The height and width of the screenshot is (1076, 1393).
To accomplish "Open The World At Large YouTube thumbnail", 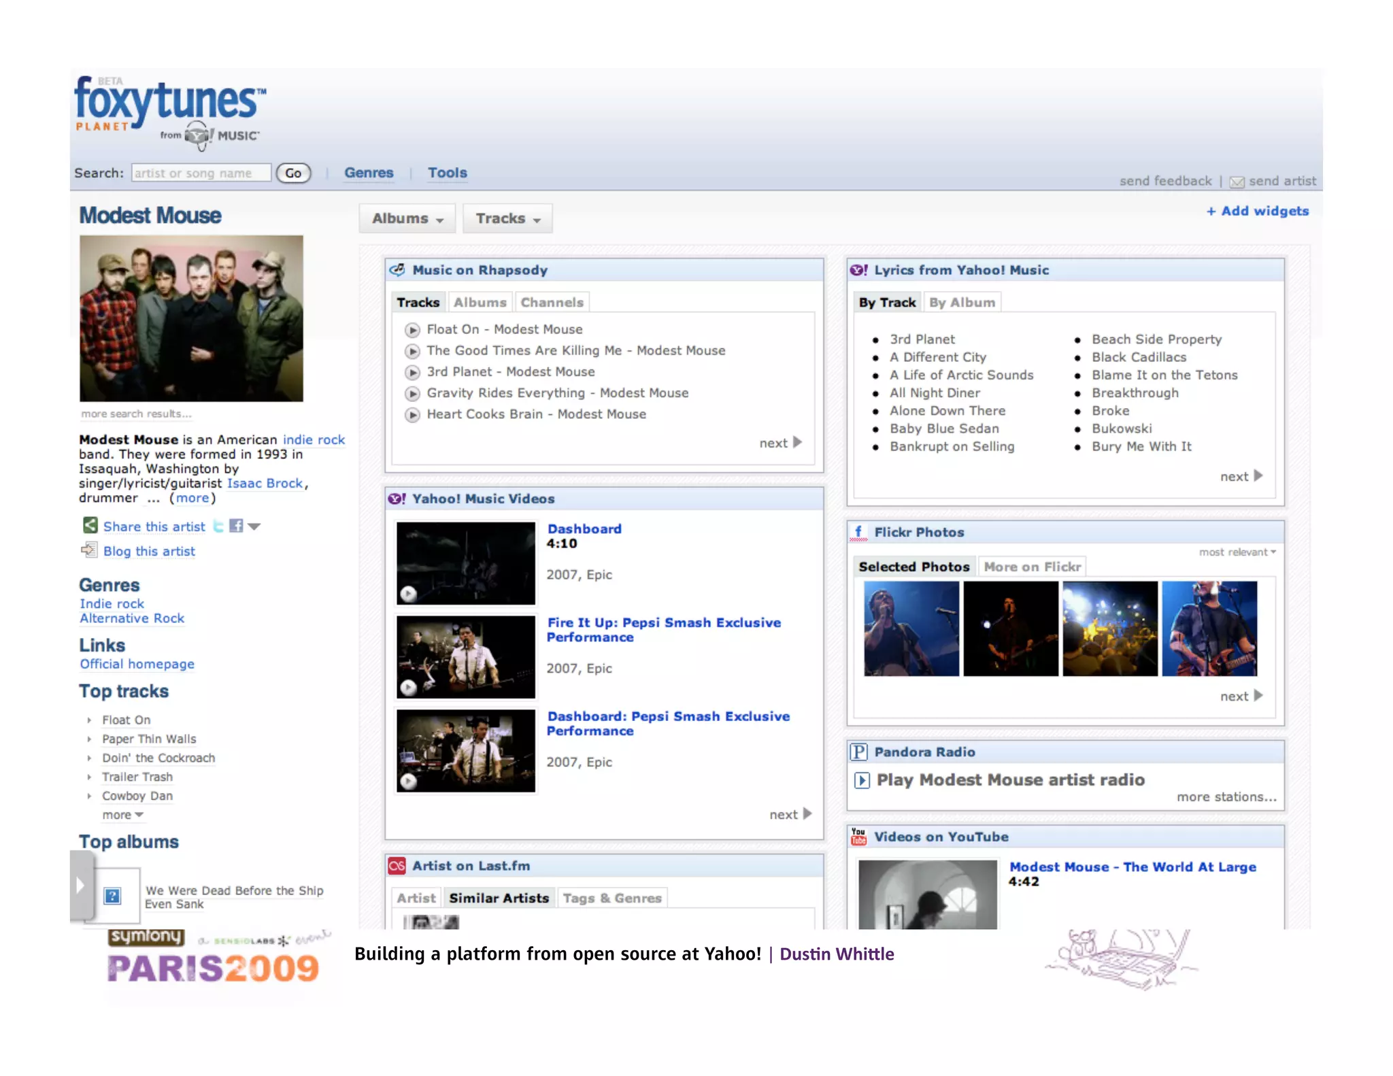I will (x=928, y=894).
